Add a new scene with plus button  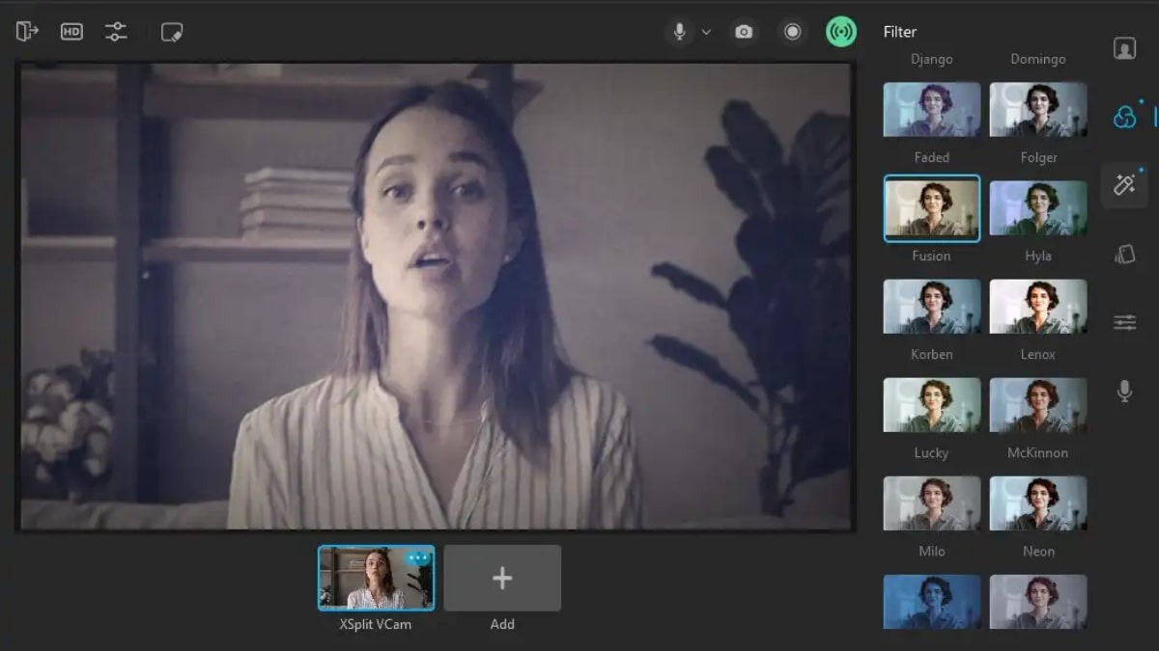coord(502,578)
